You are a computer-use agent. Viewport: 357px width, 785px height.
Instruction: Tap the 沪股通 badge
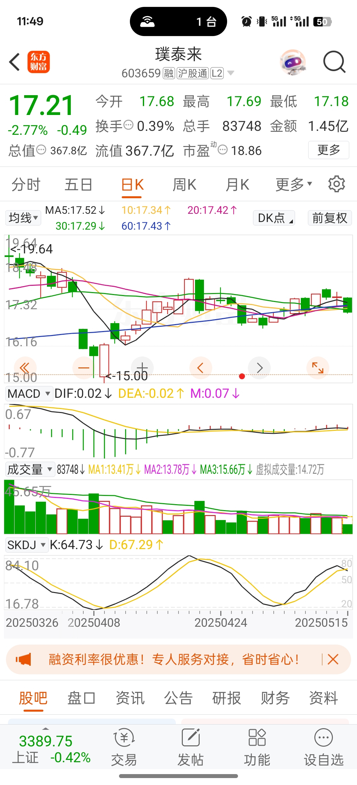(192, 73)
